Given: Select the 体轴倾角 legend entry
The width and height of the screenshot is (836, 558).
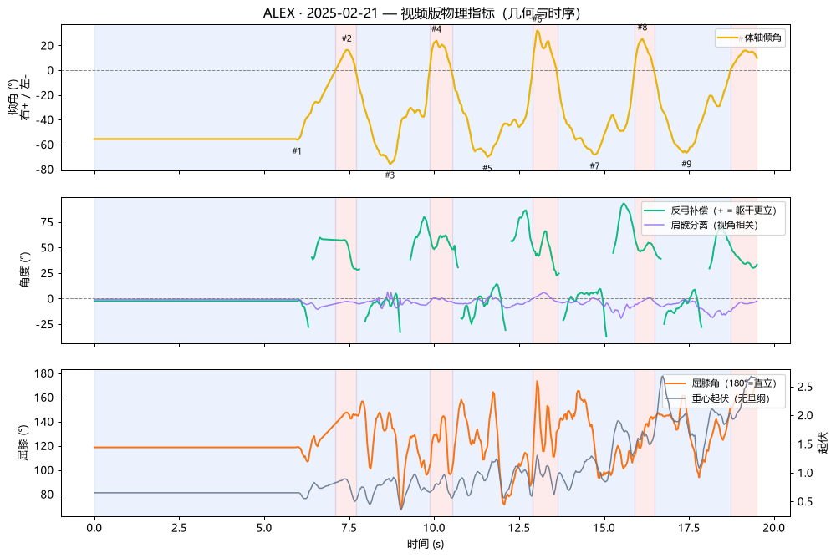Looking at the screenshot, I should click(x=750, y=38).
